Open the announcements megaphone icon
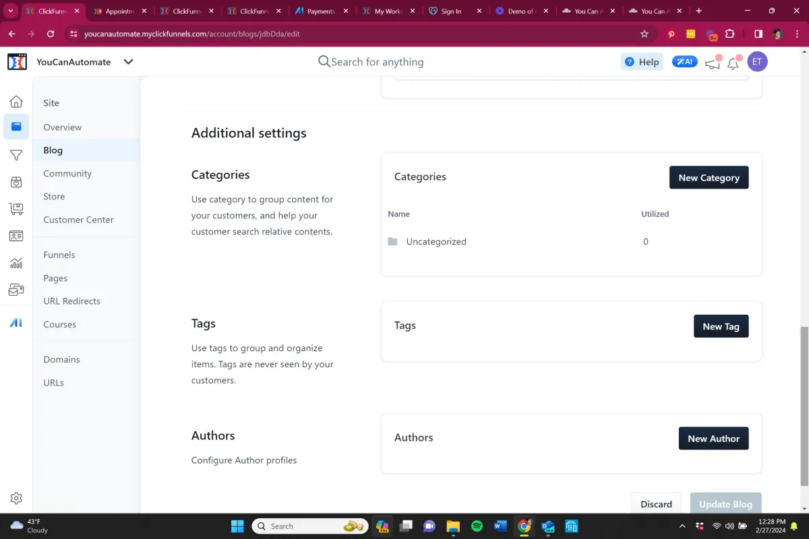Screen dimensions: 809x539 click(712, 63)
